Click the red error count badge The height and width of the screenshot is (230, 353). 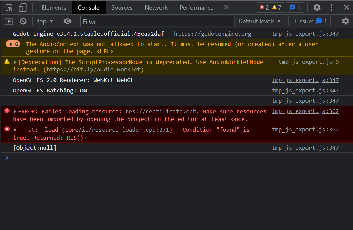point(263,7)
